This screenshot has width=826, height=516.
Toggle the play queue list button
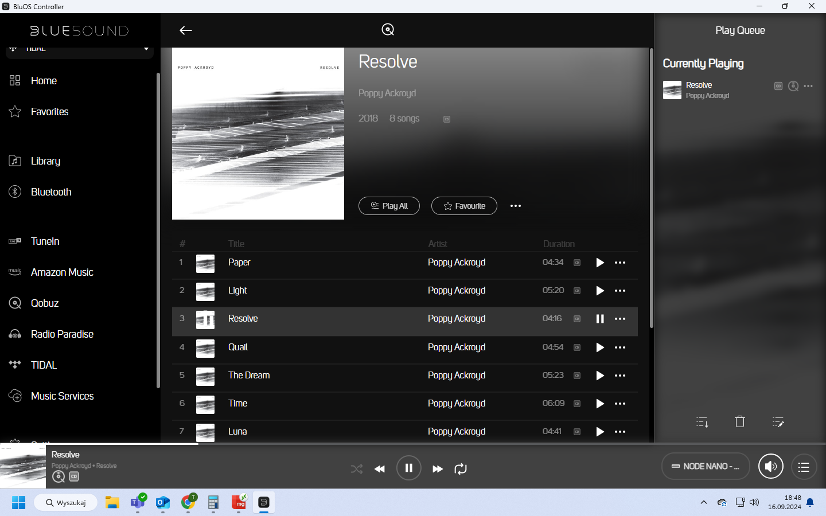804,467
